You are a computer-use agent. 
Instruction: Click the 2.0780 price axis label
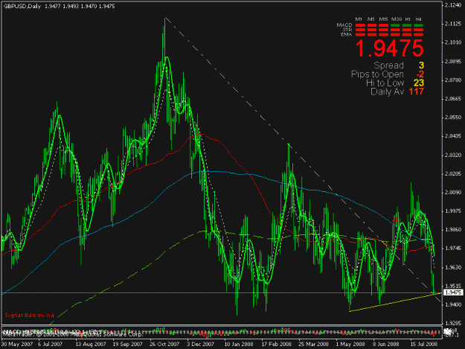tap(453, 80)
